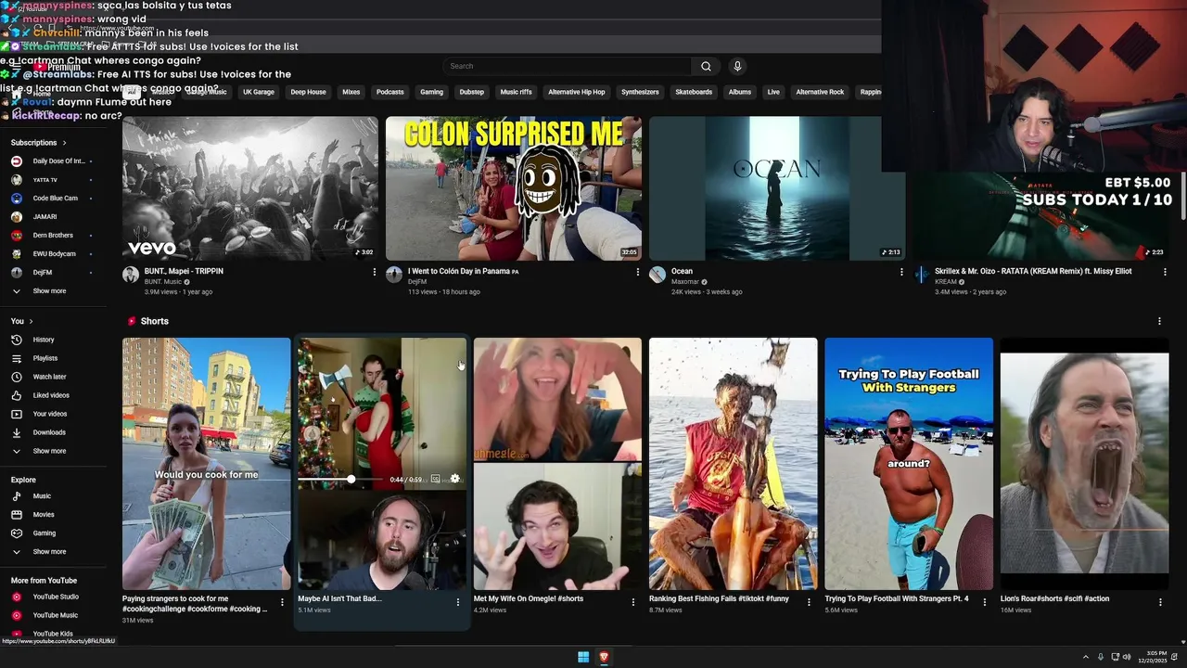The width and height of the screenshot is (1187, 668).
Task: Open the Met My Wife On Omegle short thumbnail
Action: click(557, 464)
